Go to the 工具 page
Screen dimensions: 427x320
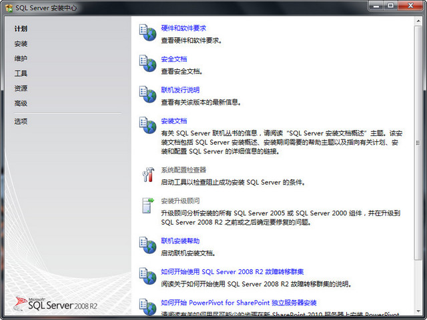21,73
